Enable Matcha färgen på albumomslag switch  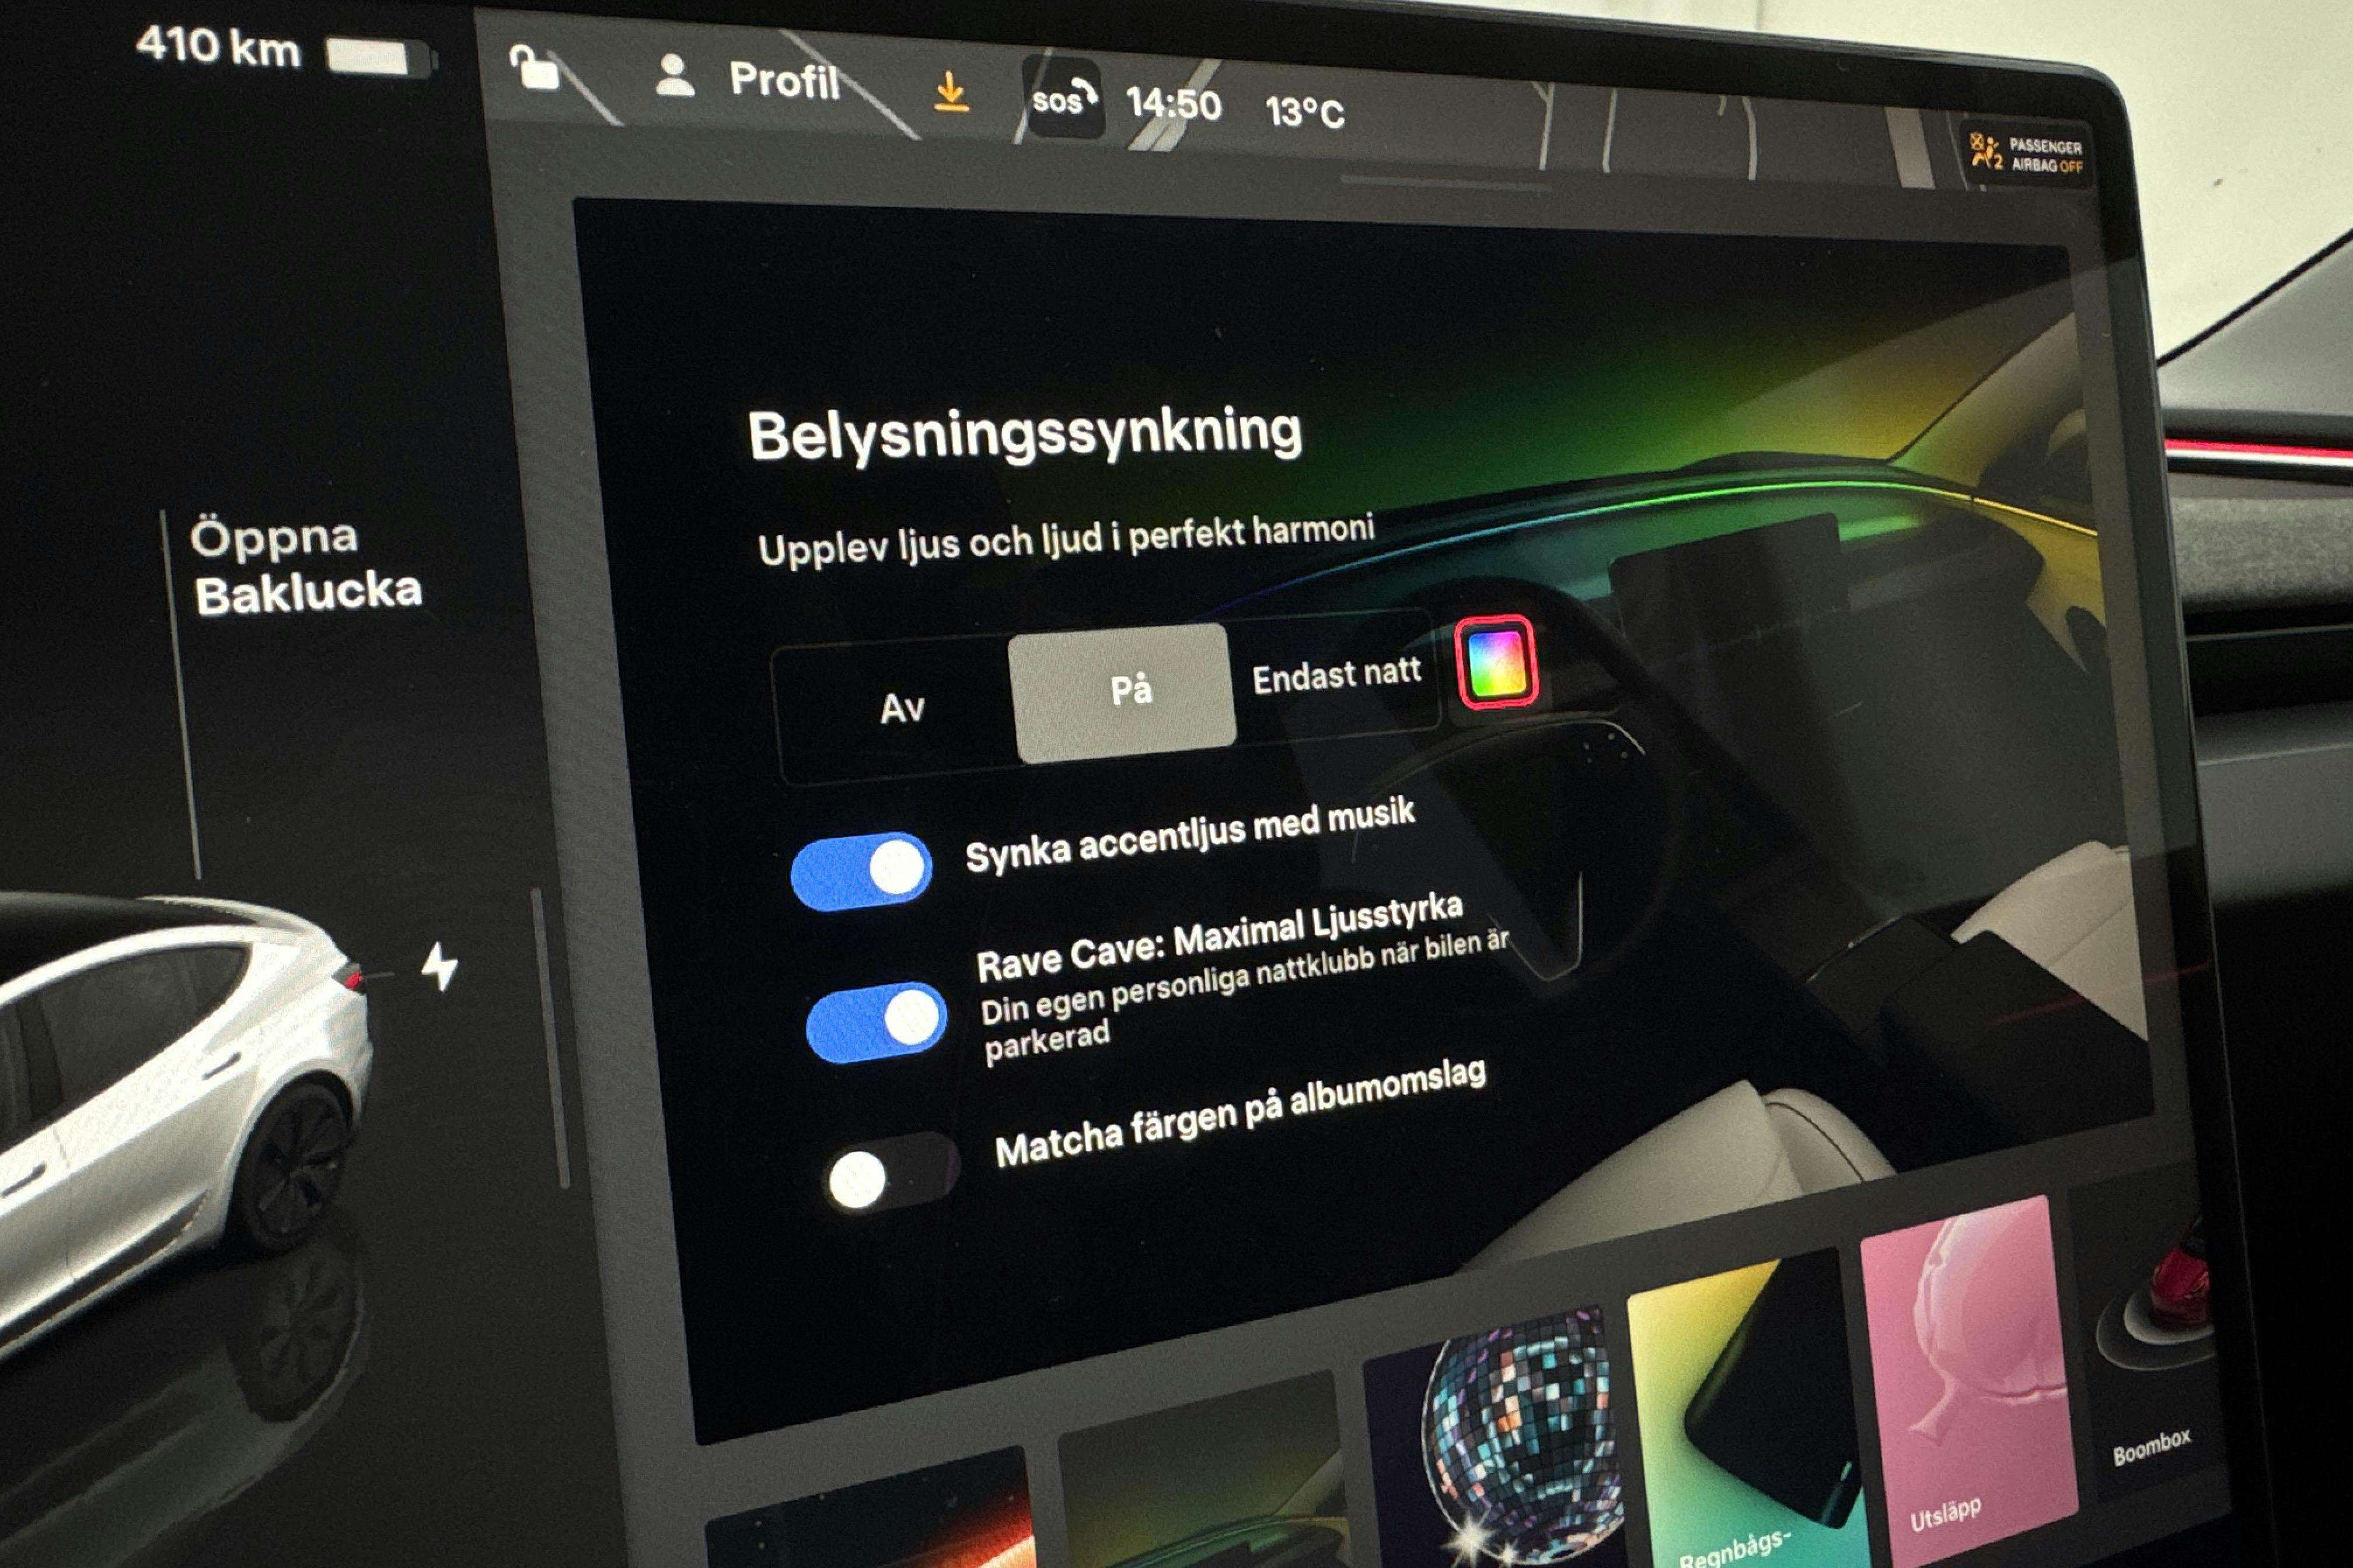(x=889, y=1174)
